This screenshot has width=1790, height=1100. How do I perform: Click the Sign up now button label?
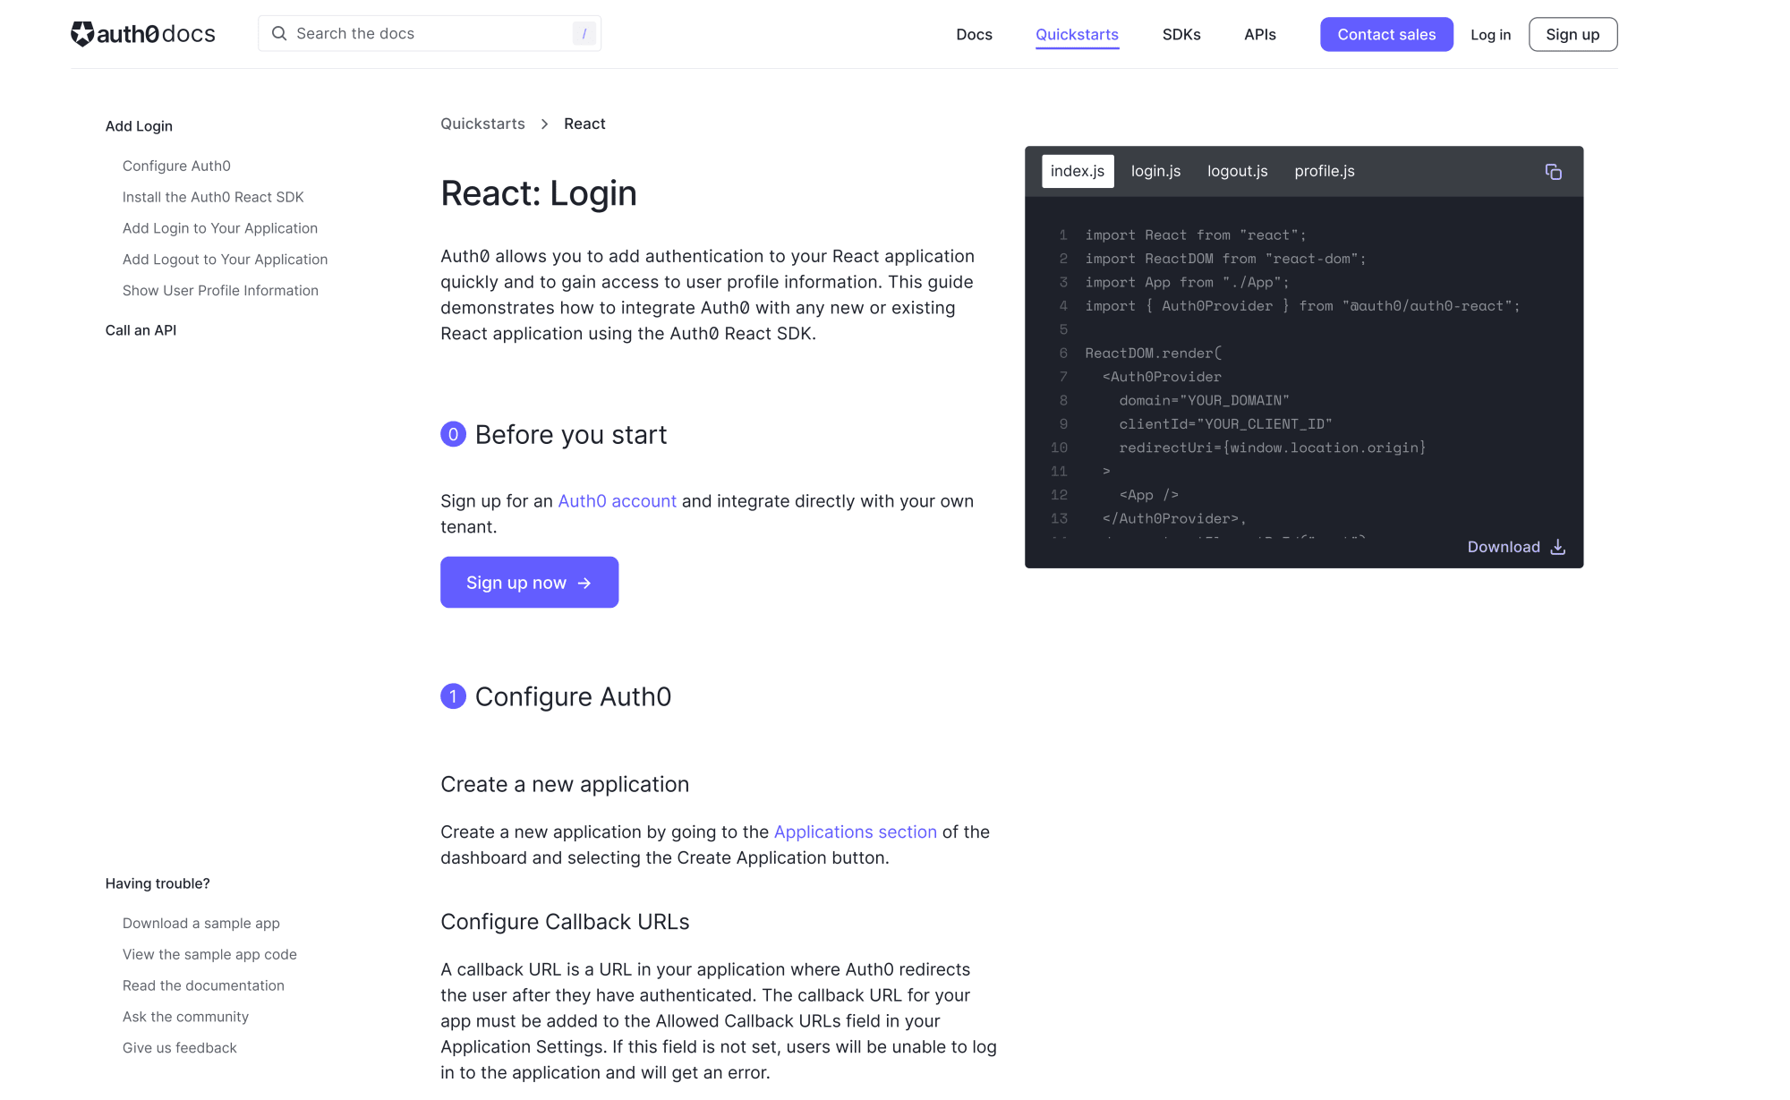tap(516, 584)
